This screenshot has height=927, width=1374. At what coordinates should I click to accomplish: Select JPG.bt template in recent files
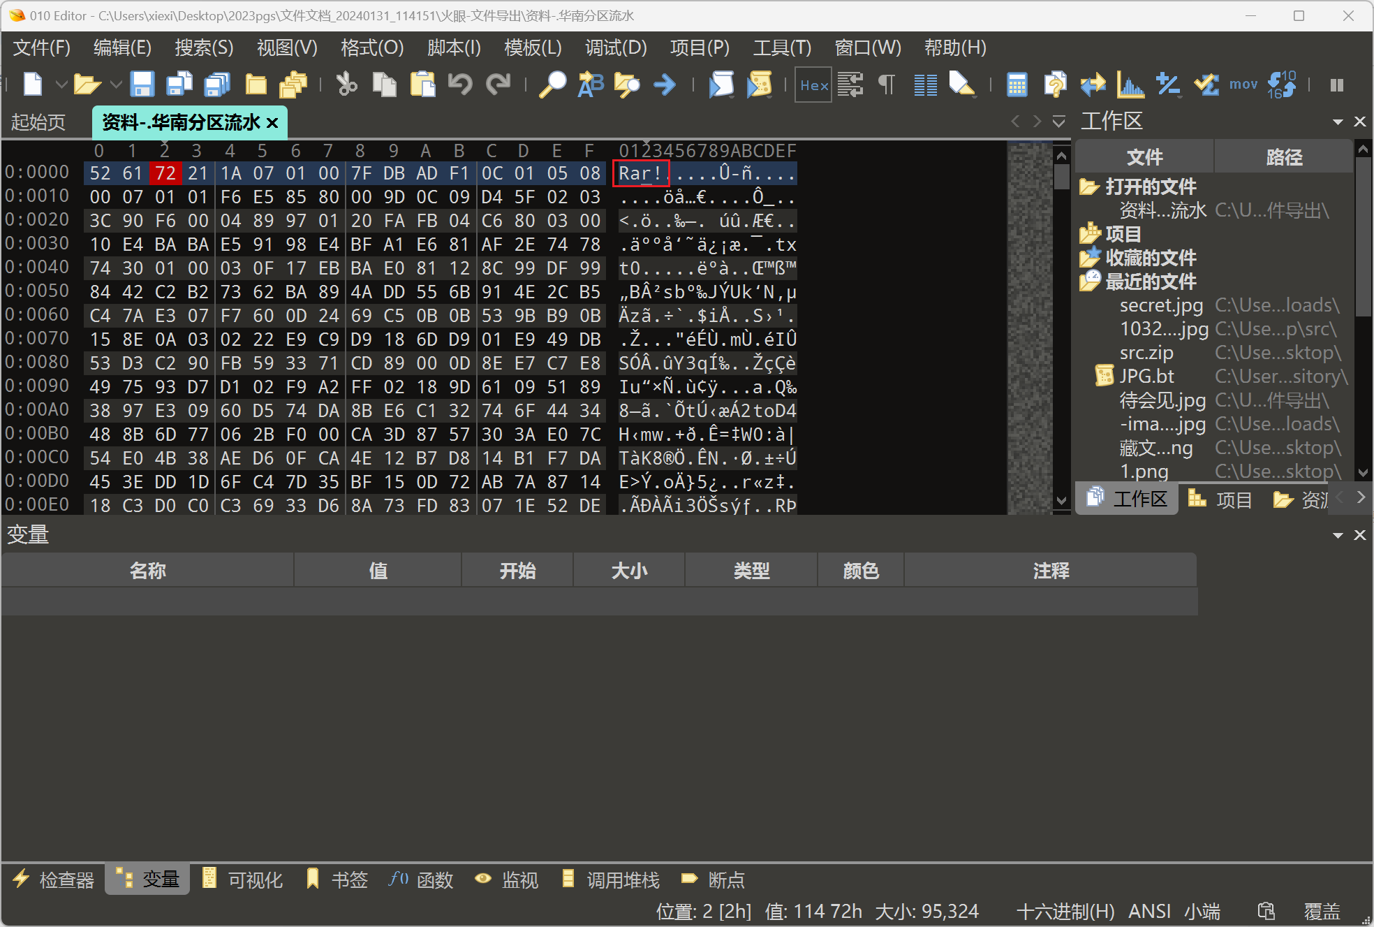pyautogui.click(x=1147, y=377)
